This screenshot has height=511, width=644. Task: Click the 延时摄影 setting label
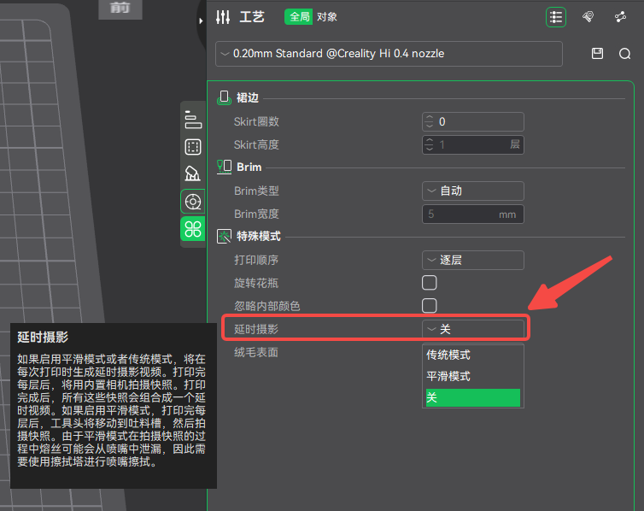[x=256, y=329]
